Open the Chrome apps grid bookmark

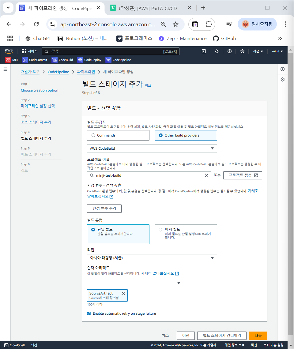10,39
